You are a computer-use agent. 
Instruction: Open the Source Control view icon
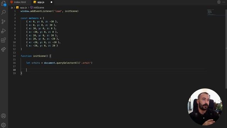3,22
